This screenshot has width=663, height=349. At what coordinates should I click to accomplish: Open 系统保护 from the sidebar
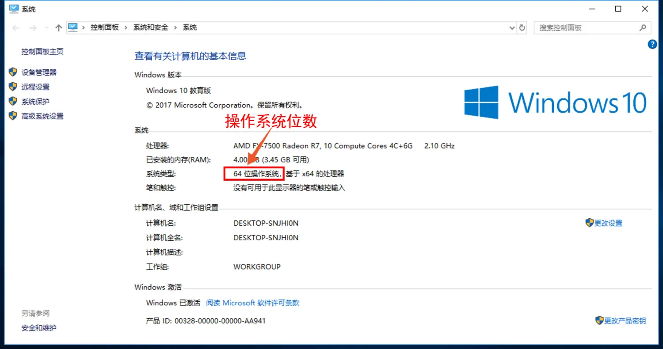[35, 102]
